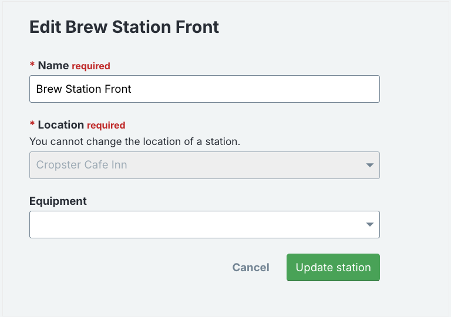Image resolution: width=451 pixels, height=317 pixels.
Task: Select the Cropster Cafe Inn location field
Action: [x=204, y=165]
